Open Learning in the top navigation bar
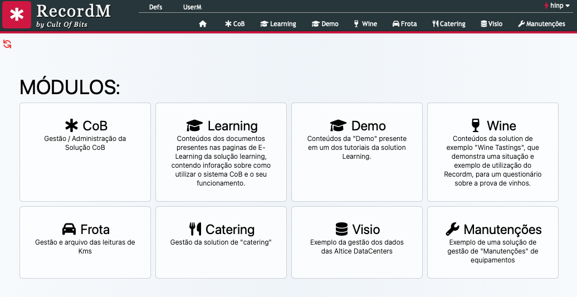The image size is (577, 297). pos(278,24)
